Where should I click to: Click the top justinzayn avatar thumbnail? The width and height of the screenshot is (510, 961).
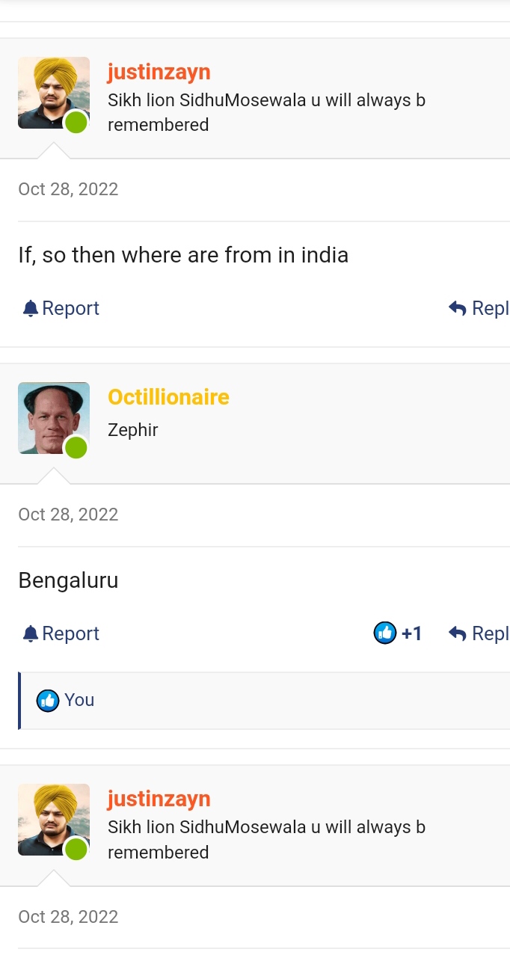(54, 93)
